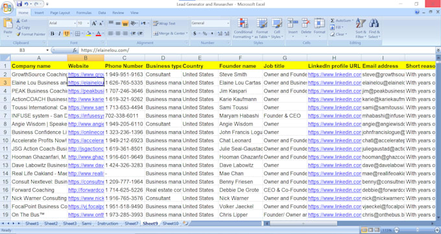441x234 pixels.
Task: Redo from the Quick Access toolbar
Action: 36,4
